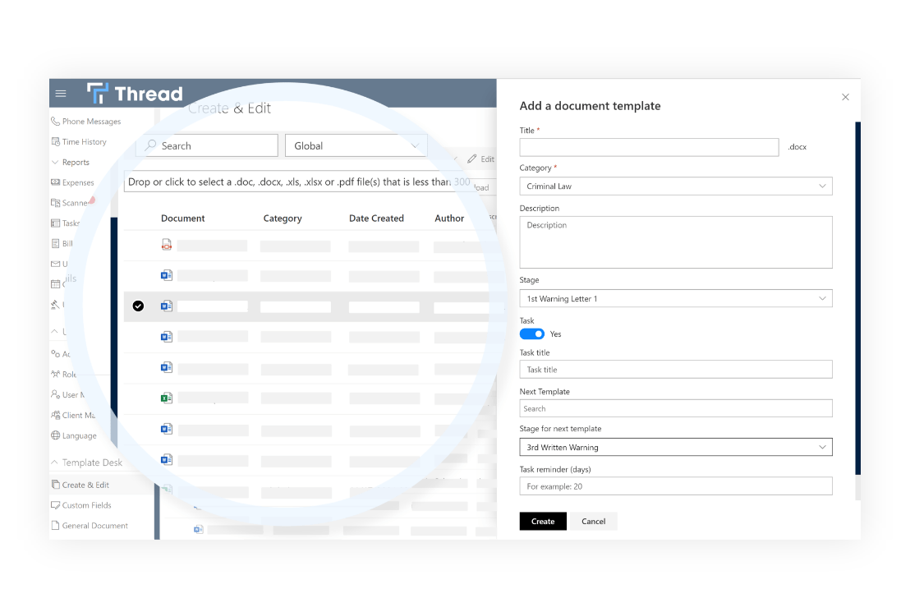
Task: Deselect the checked document row
Action: point(138,306)
